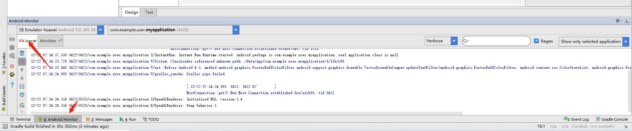The width and height of the screenshot is (632, 131).
Task: Switch to the logcat tab
Action: point(28,41)
